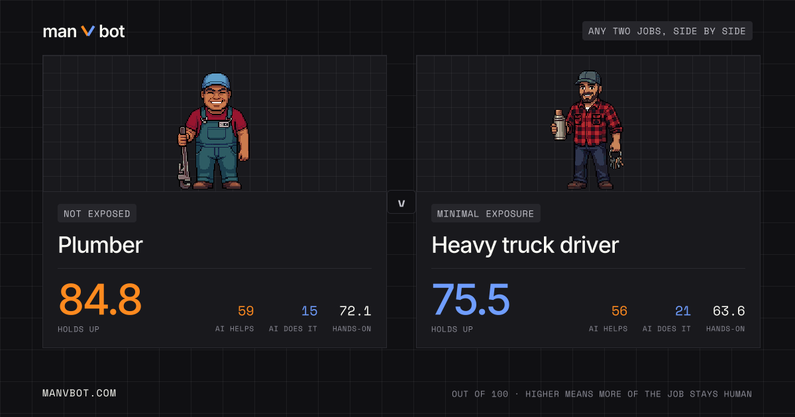Viewport: 795px width, 417px height.
Task: Click the man v bot logo
Action: [83, 31]
